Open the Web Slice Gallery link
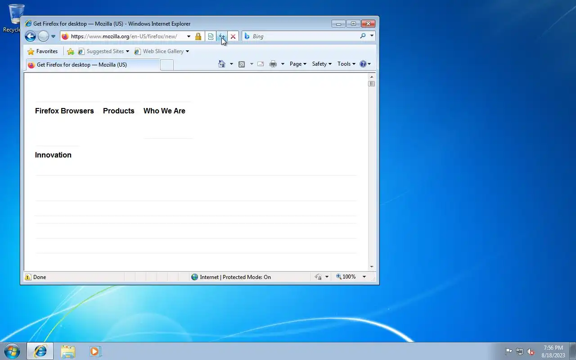 click(159, 51)
